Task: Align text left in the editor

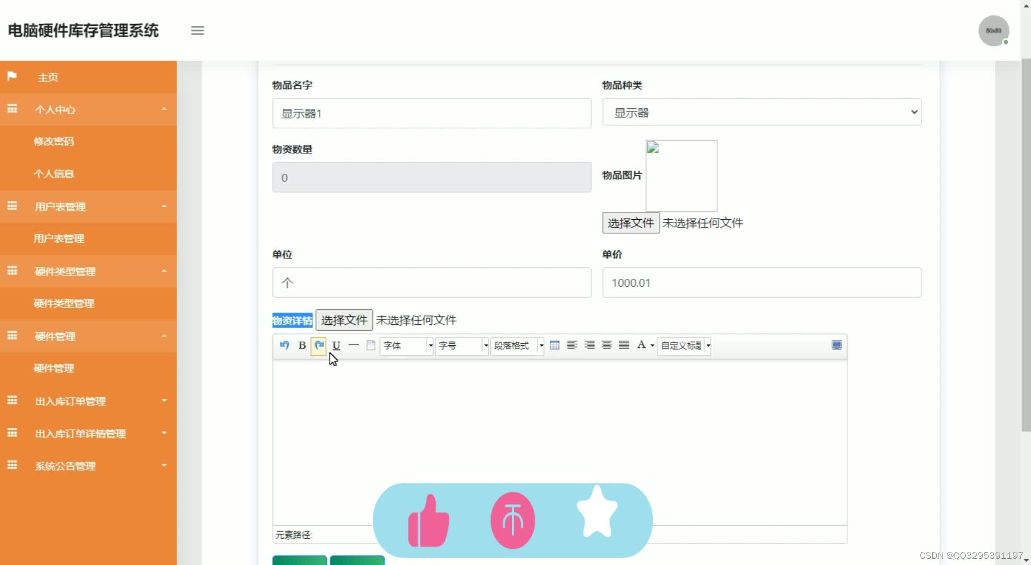Action: 572,345
